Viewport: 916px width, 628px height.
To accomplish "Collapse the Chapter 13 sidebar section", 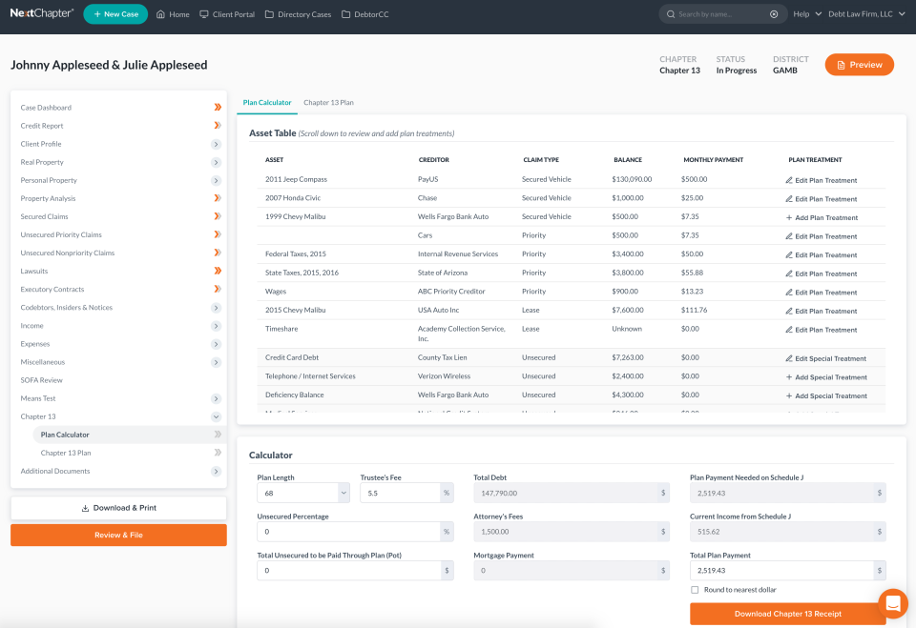I will pyautogui.click(x=217, y=416).
